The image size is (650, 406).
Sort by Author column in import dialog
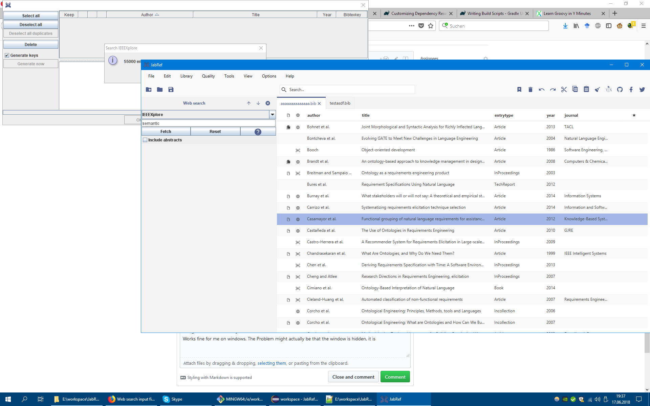[x=150, y=15]
